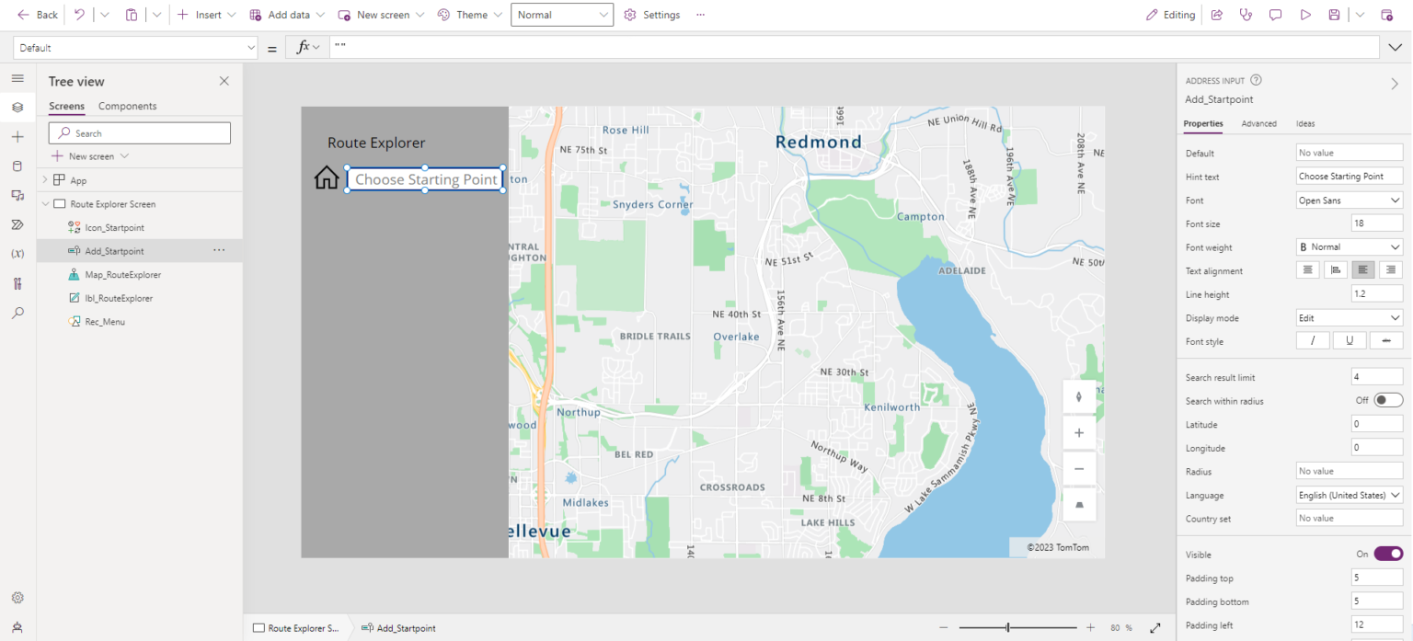1413x641 pixels.
Task: Open the Variables panel icon
Action: [x=17, y=254]
